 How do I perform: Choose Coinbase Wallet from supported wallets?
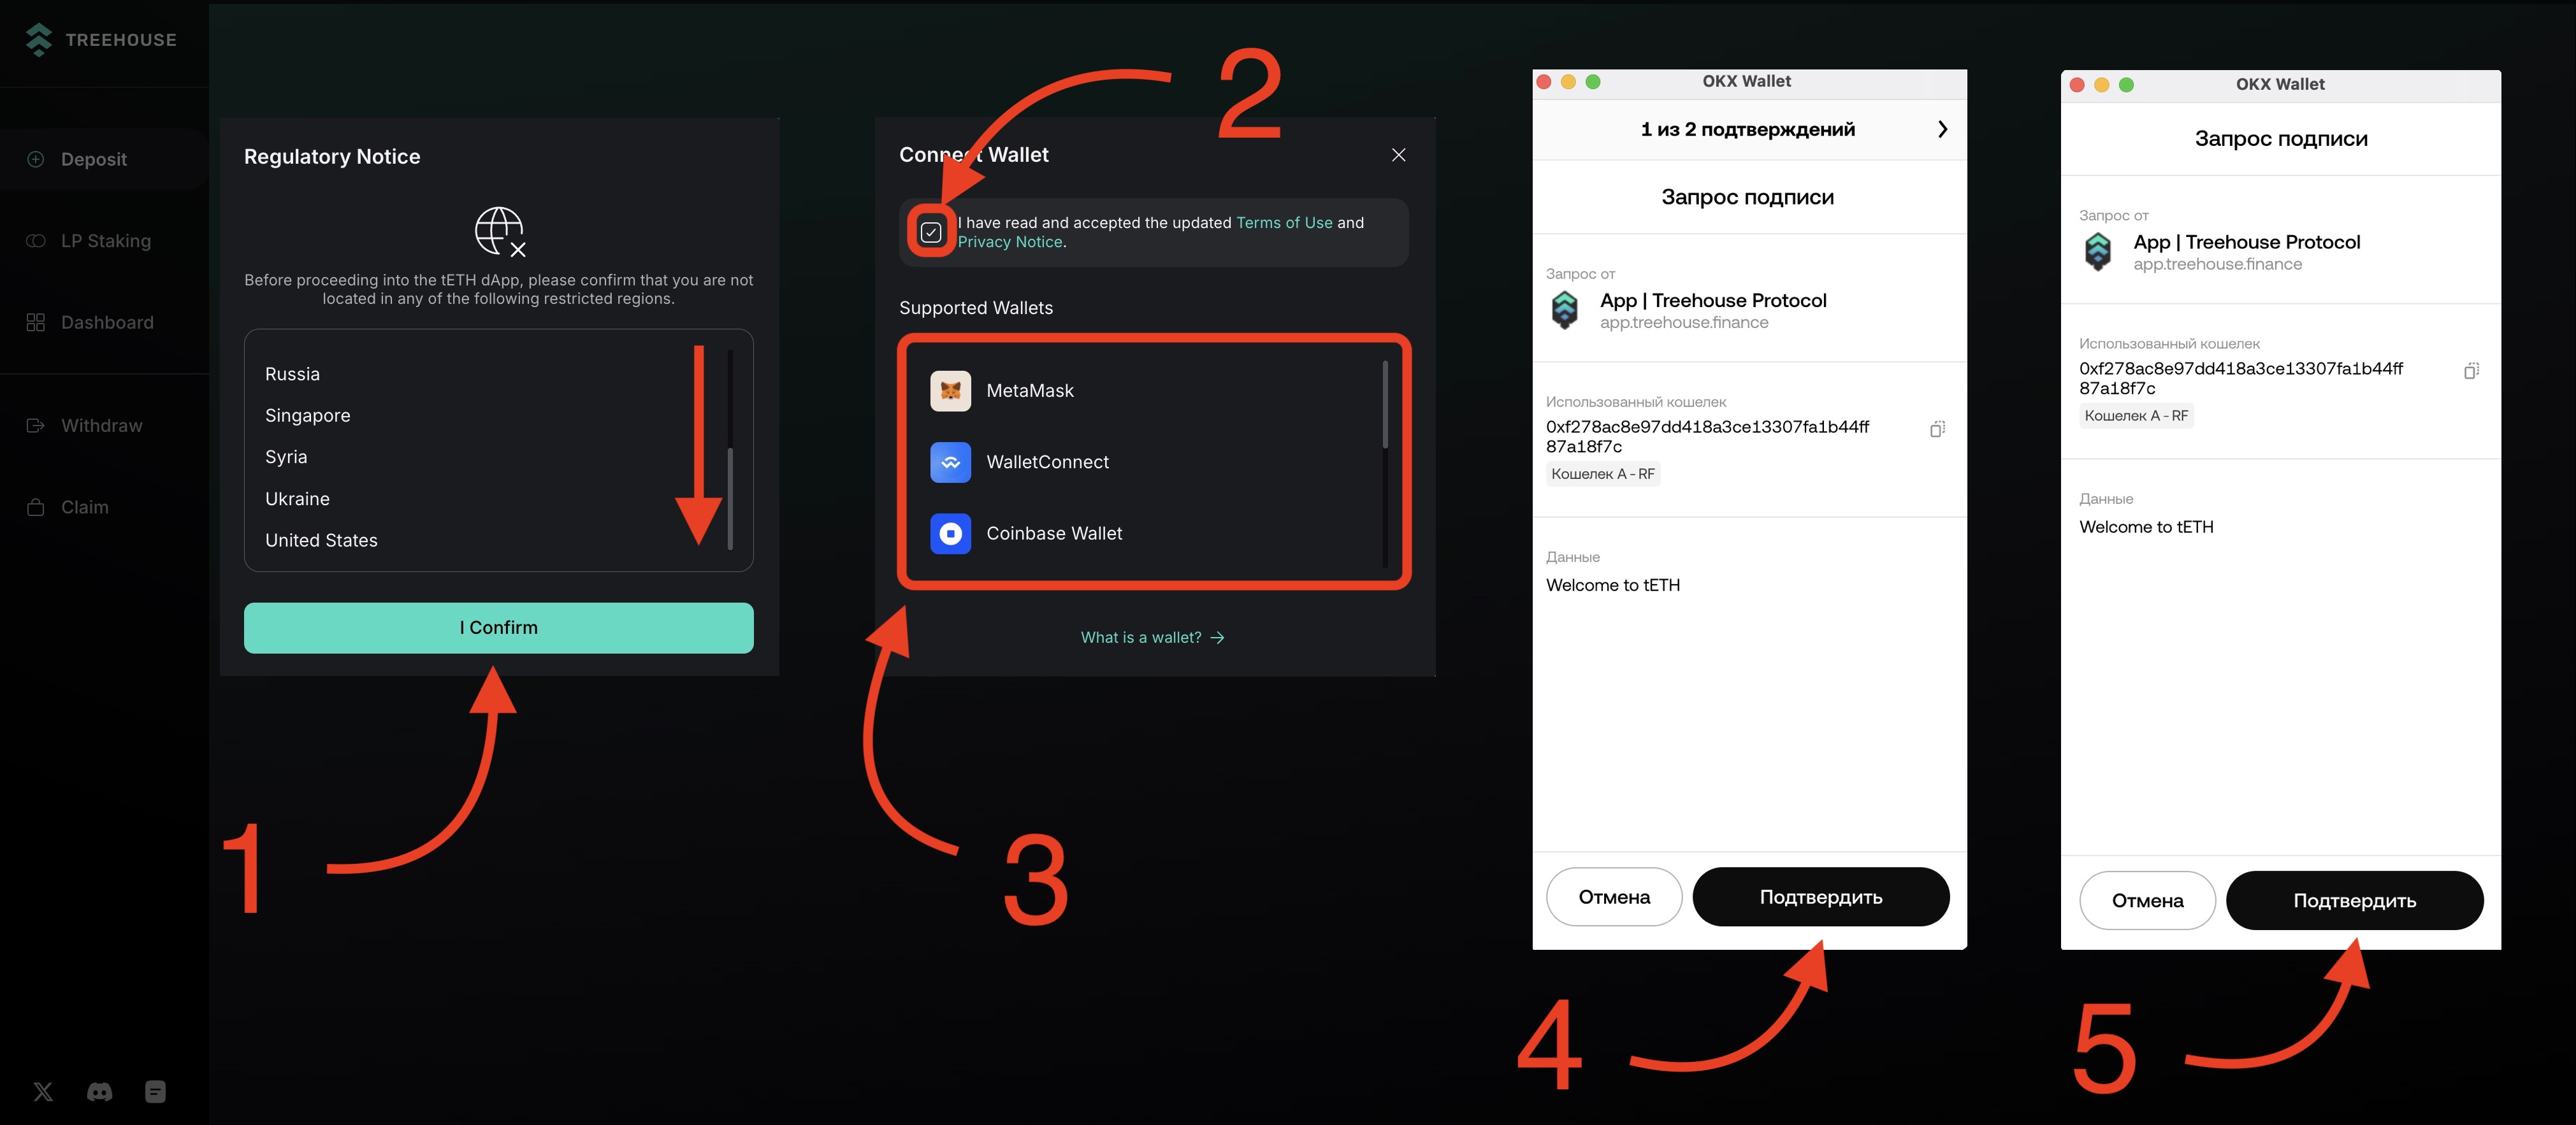(1053, 533)
